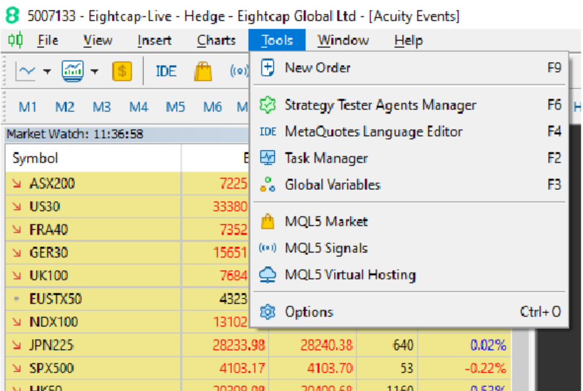This screenshot has width=583, height=391.
Task: Click the grey dot icon beside EUSTX50
Action: coord(16,298)
